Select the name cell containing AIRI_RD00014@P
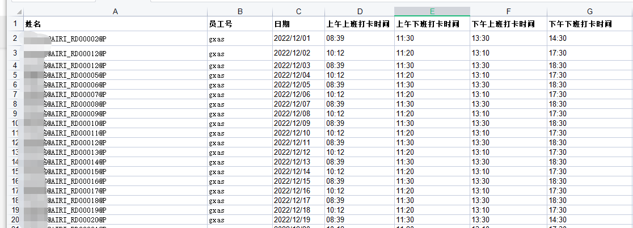633x228 pixels. pos(116,162)
